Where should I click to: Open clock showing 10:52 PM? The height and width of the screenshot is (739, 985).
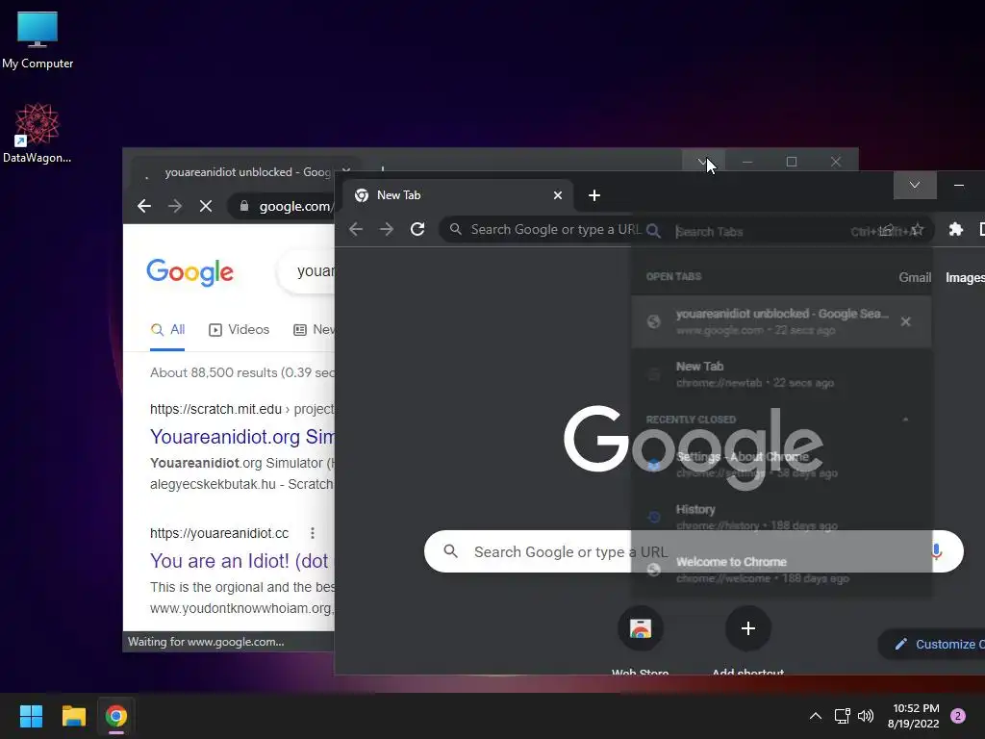click(x=914, y=716)
